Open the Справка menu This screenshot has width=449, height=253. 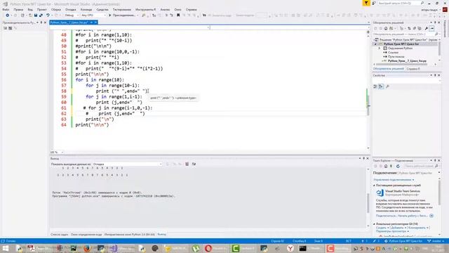pyautogui.click(x=191, y=9)
